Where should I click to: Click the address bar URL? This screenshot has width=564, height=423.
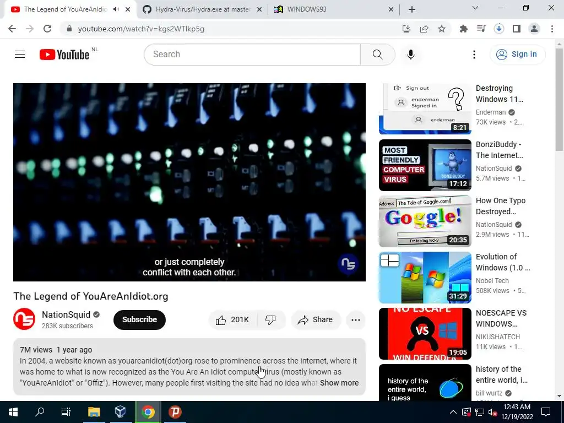click(141, 29)
